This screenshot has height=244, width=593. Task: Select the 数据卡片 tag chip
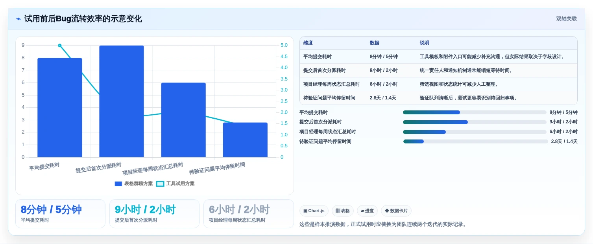(396, 211)
